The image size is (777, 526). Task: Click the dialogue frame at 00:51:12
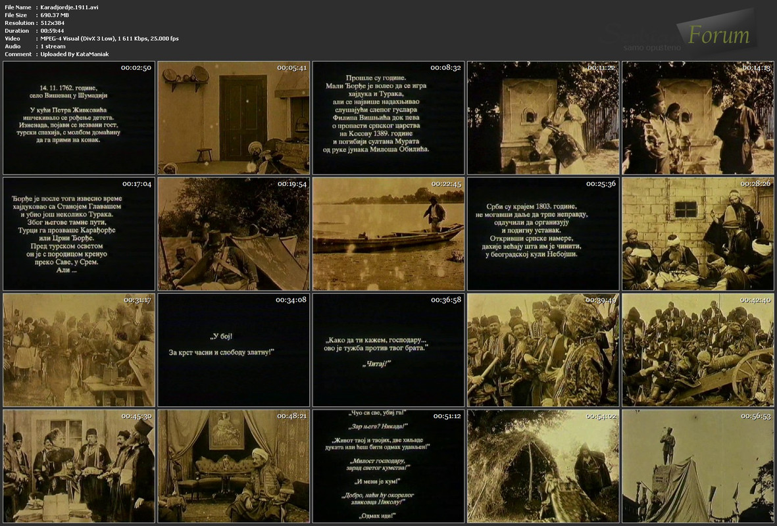388,466
